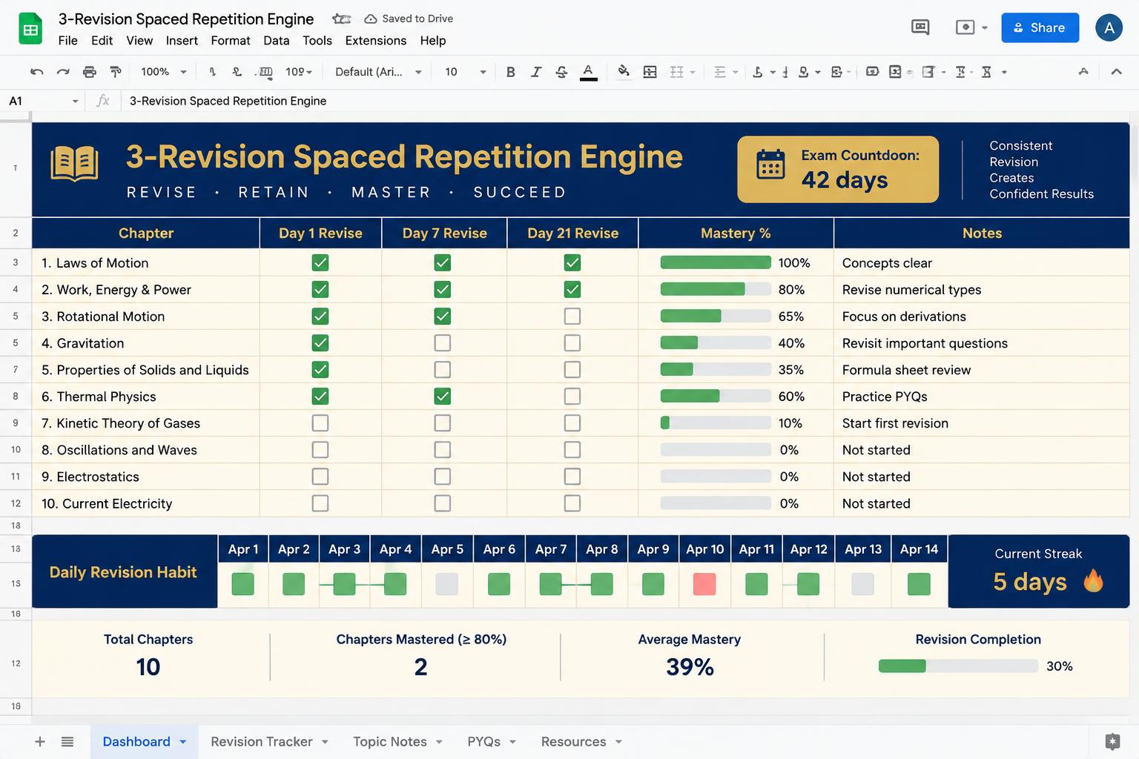Expand the Name Box dropdown arrow

(75, 102)
